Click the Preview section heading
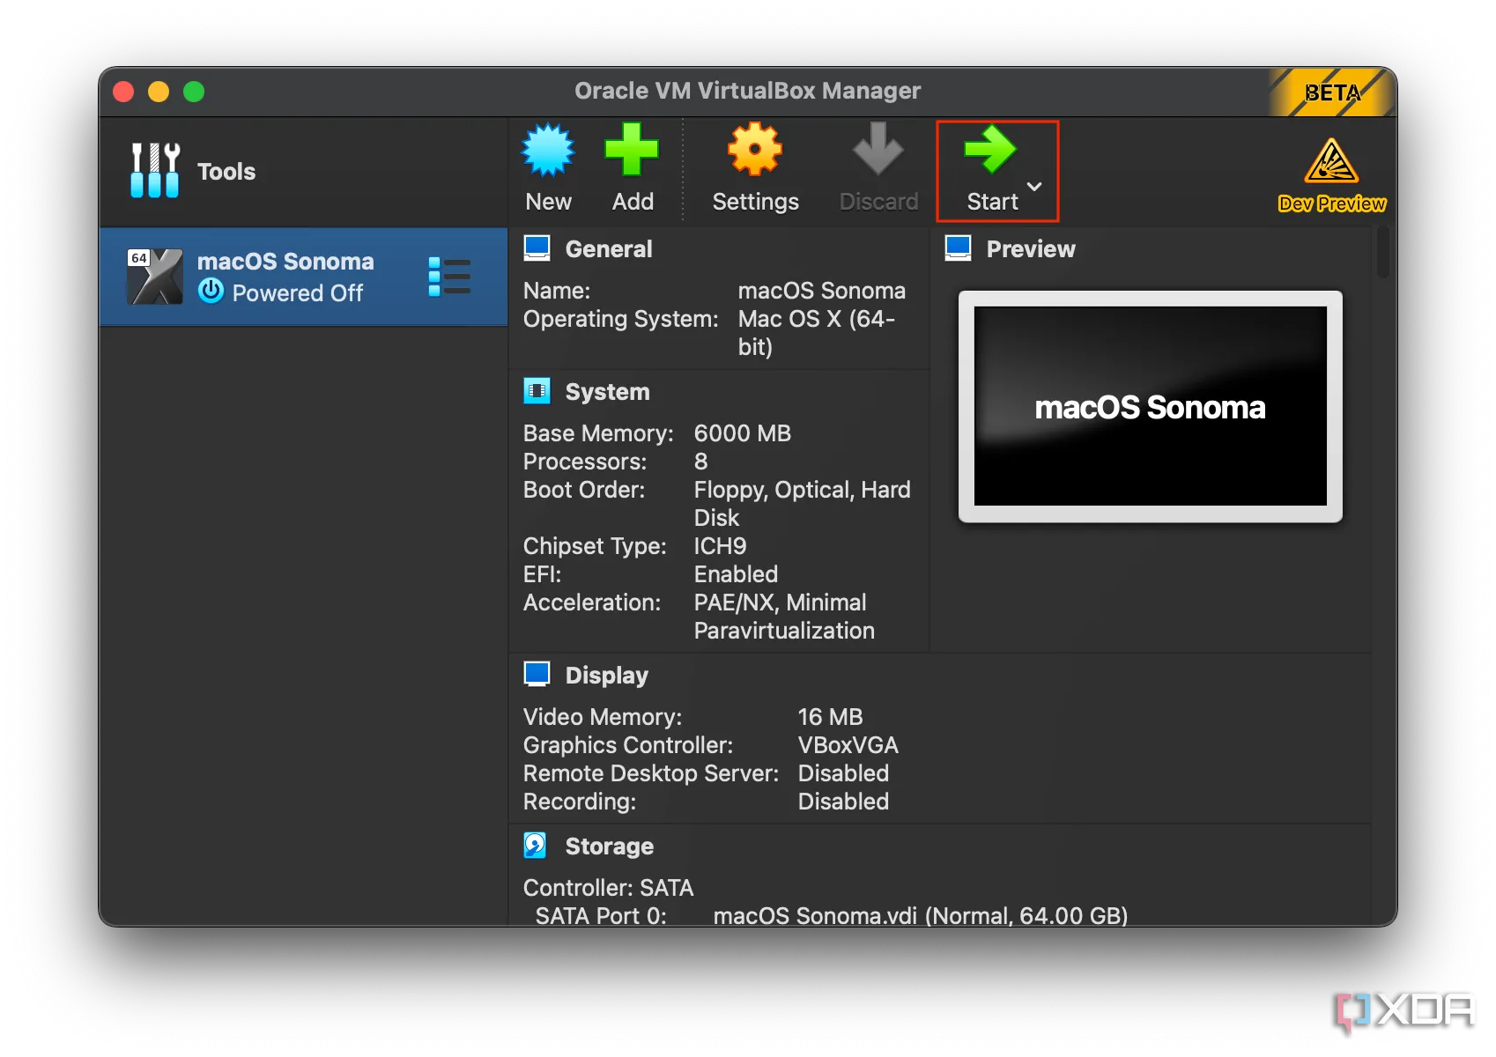The image size is (1496, 1057). (x=1030, y=249)
